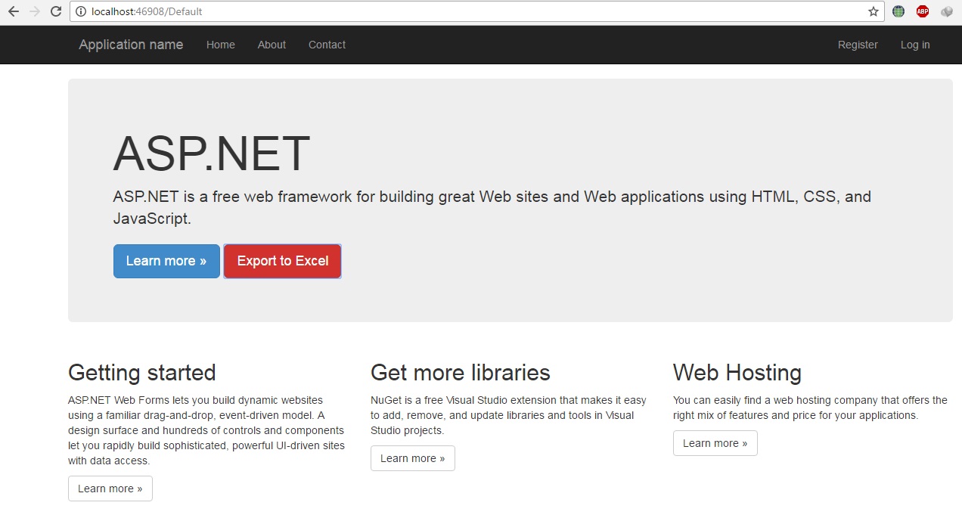This screenshot has height=518, width=962.
Task: Click the Web Hosting heading
Action: 737,373
